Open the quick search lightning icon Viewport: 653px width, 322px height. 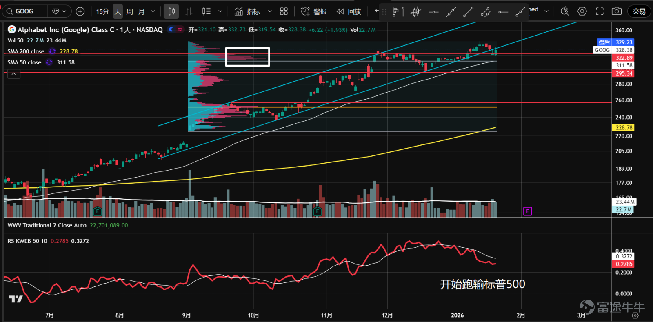(x=565, y=11)
